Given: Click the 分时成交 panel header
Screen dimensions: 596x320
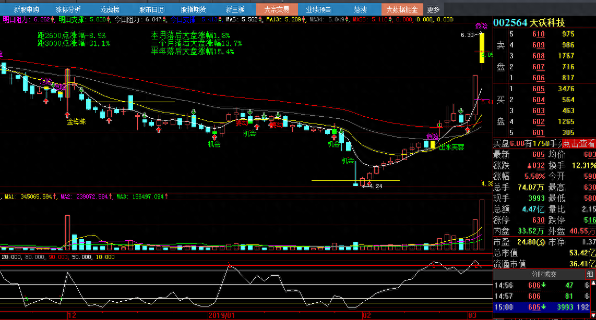Looking at the screenshot, I should (544, 274).
